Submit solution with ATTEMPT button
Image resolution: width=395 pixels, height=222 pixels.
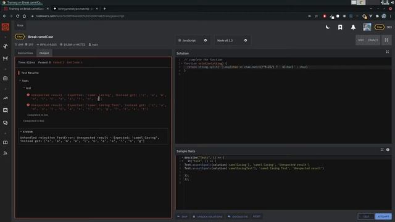[383, 216]
